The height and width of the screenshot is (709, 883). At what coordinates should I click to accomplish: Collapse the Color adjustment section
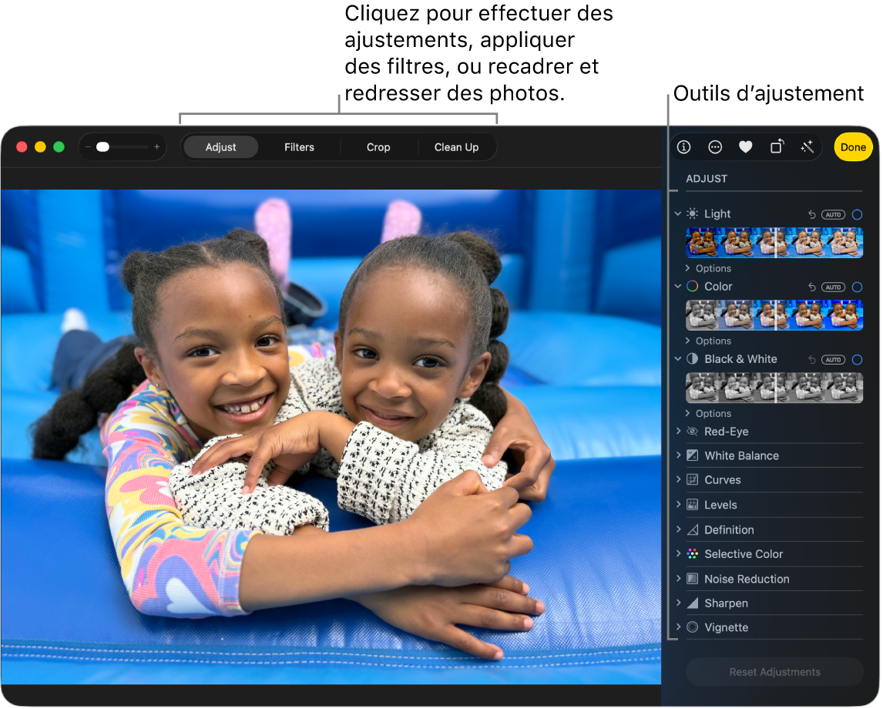677,286
